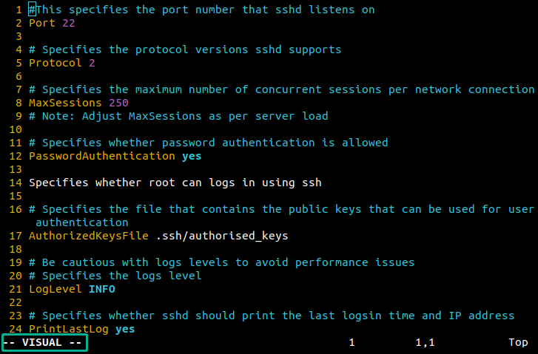Click the .ssh/authorised_keys path
538x354 pixels.
[x=222, y=236]
